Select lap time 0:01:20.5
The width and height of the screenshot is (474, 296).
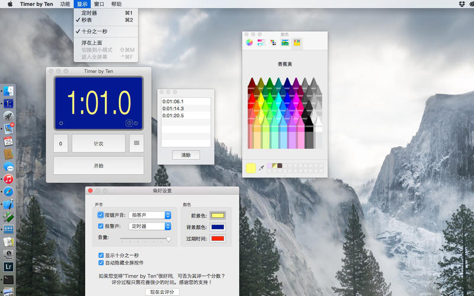pos(186,115)
